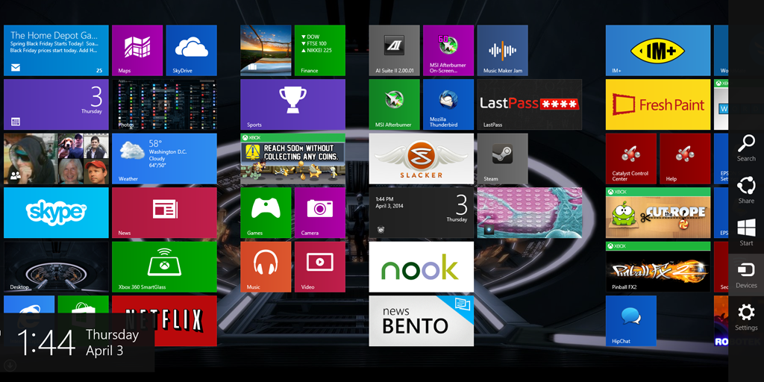
Task: Open the pink and teal picture tile
Action: 530,213
